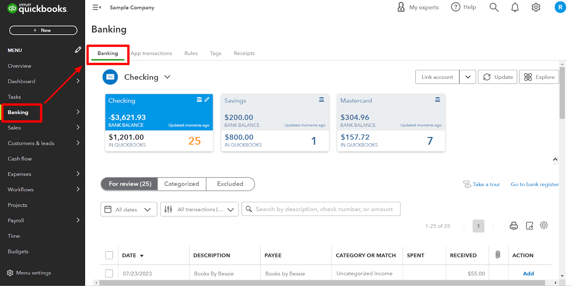Click the attachment paperclip column icon
This screenshot has width=572, height=286.
(498, 255)
